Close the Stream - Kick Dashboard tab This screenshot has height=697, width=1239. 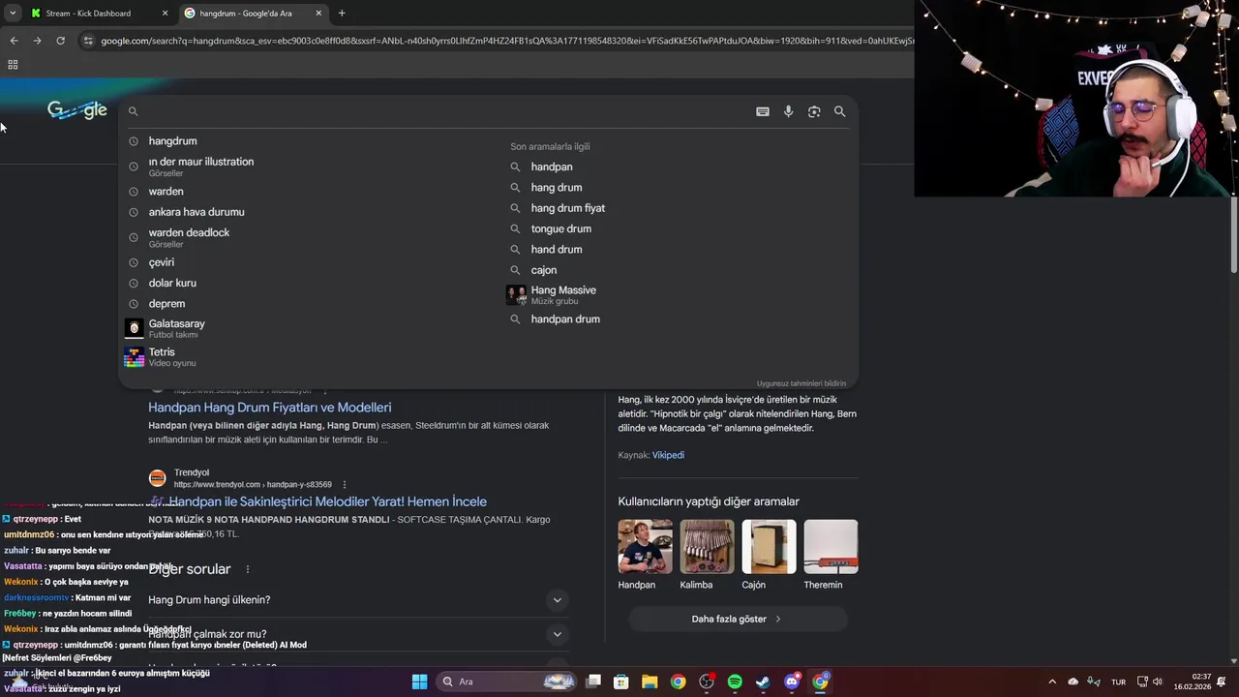[x=165, y=14]
